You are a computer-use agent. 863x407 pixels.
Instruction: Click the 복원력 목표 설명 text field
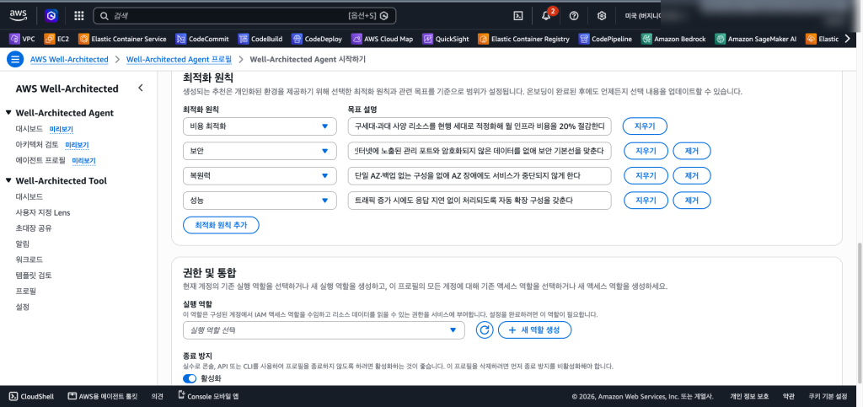point(480,175)
